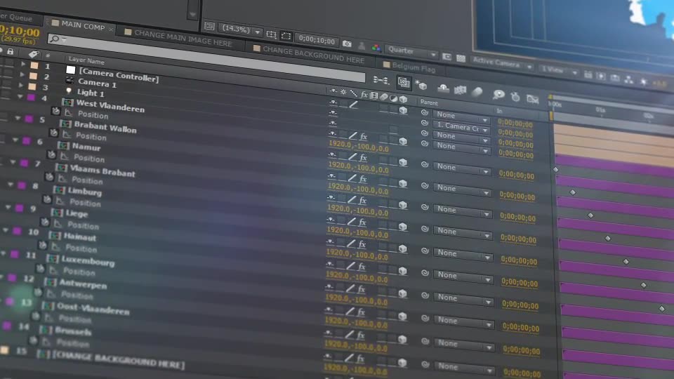This screenshot has width=674, height=379.
Task: Click orange label swatch of layer 1
Action: coord(34,65)
